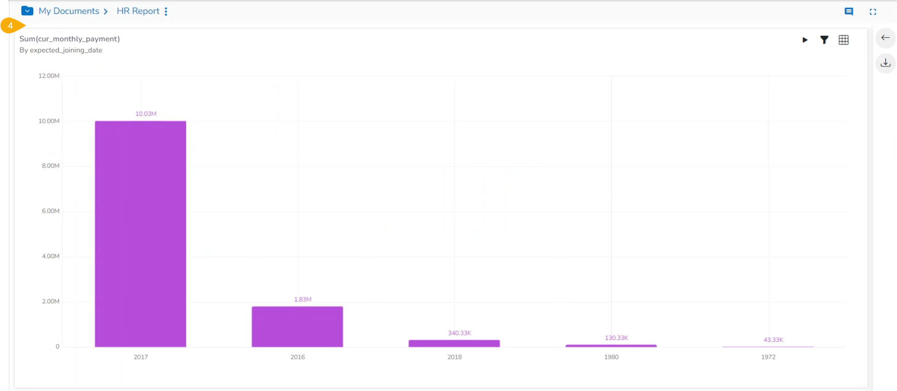Select the 2017 purple bar

tap(140, 234)
